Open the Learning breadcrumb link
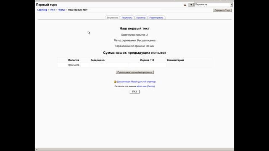Image resolution: width=269 pixels, height=151 pixels. pyautogui.click(x=42, y=10)
